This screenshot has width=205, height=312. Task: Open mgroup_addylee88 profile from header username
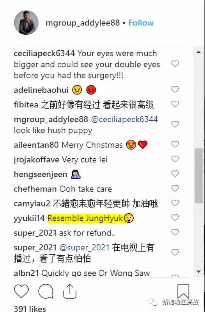coord(83,23)
